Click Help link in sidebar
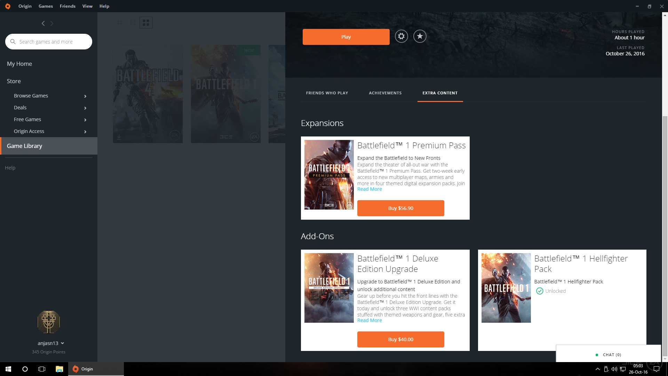This screenshot has width=668, height=376. [10, 168]
